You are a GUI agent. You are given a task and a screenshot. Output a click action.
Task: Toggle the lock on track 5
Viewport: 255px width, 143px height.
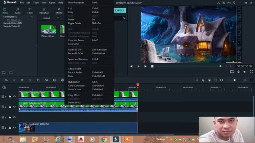[x=10, y=97]
